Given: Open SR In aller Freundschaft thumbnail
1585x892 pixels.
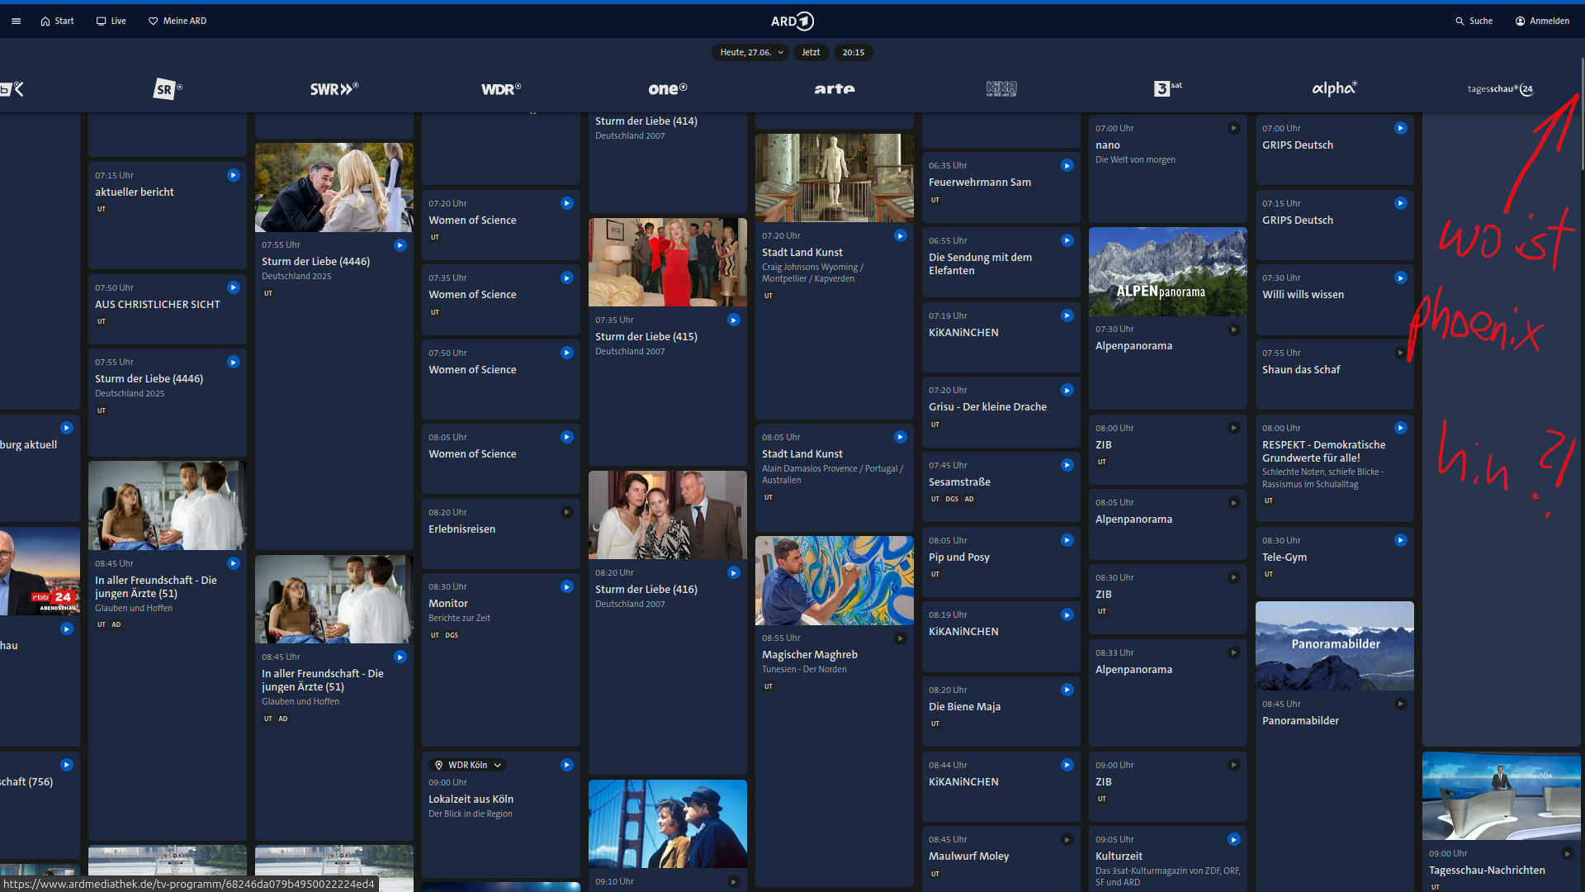Looking at the screenshot, I should 168,505.
